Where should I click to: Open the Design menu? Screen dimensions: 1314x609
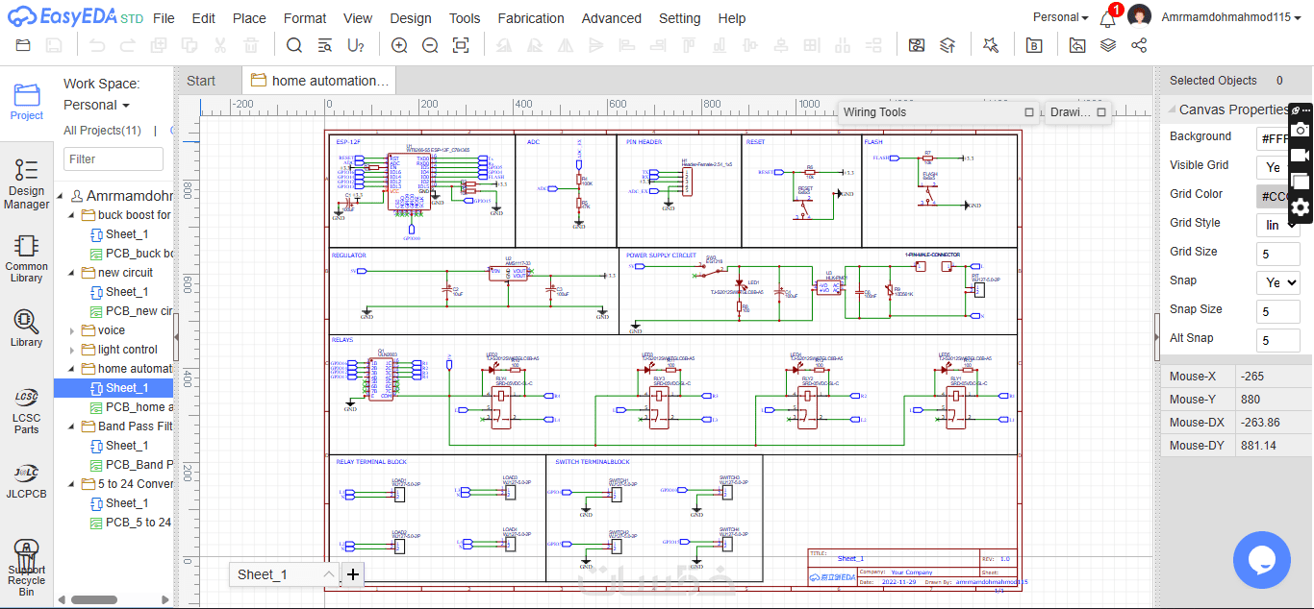(x=411, y=18)
